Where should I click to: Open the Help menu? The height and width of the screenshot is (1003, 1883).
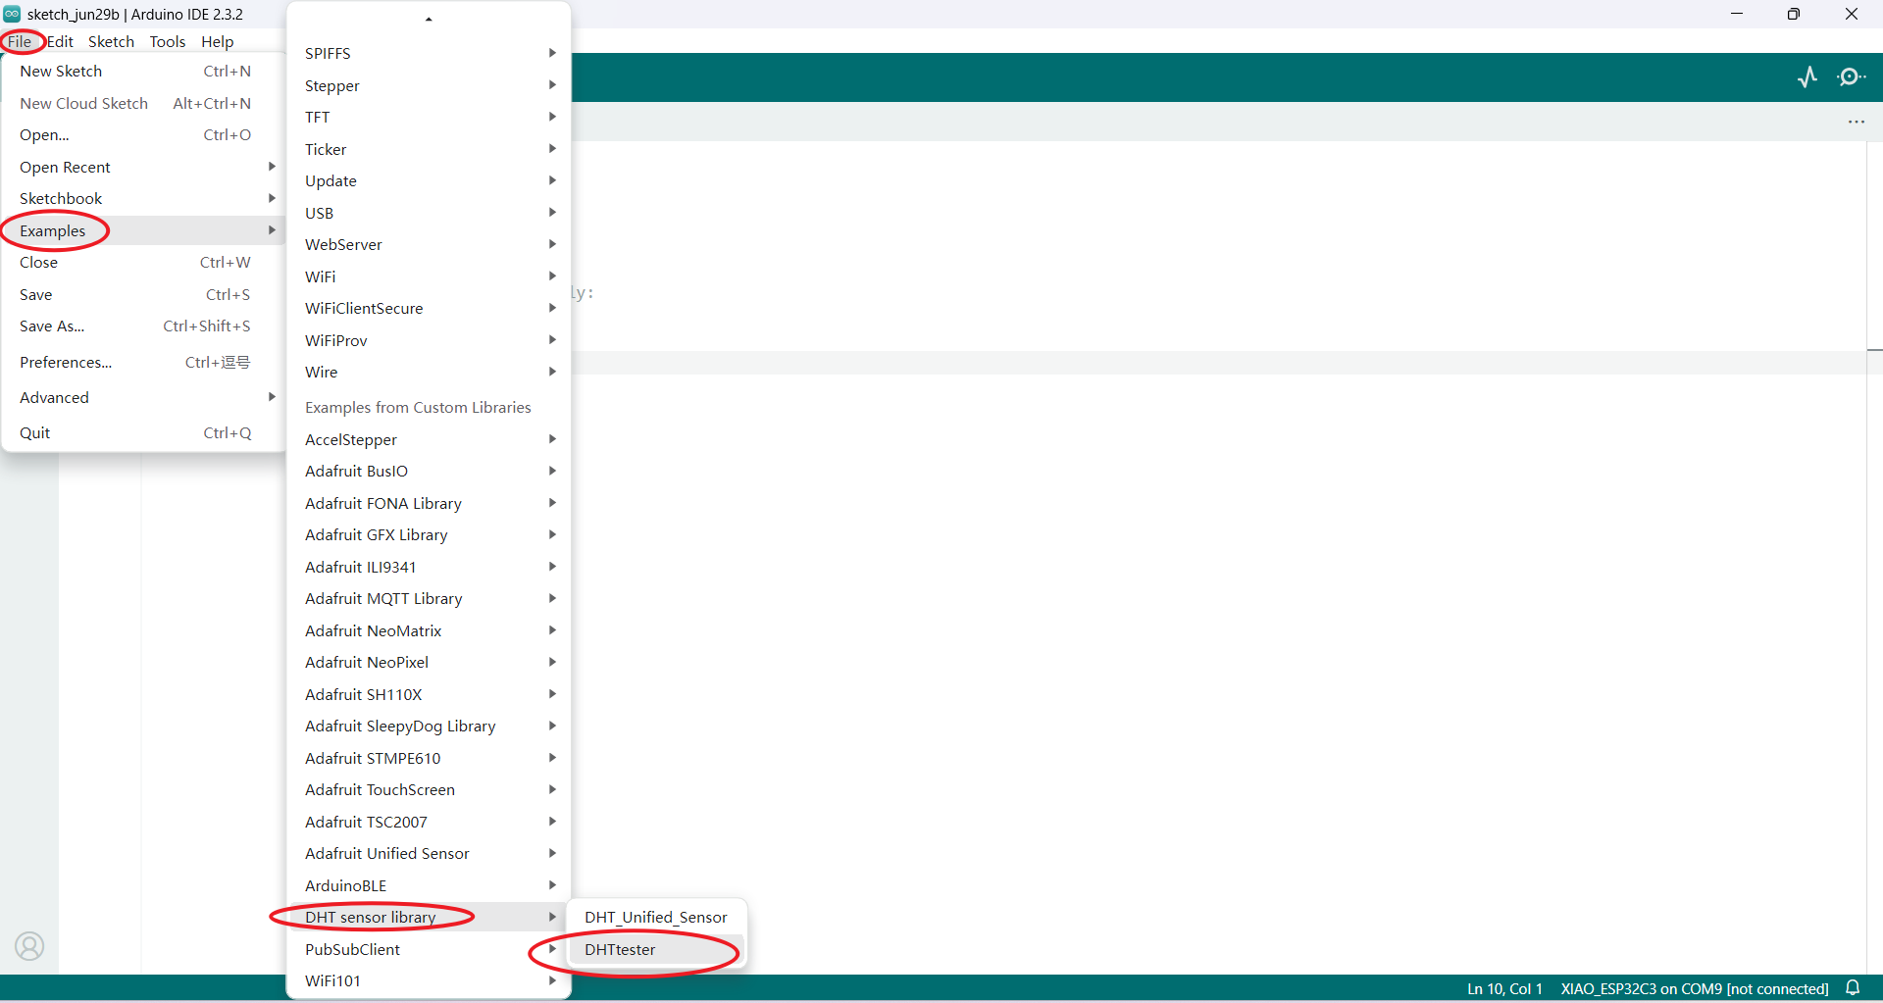[218, 41]
